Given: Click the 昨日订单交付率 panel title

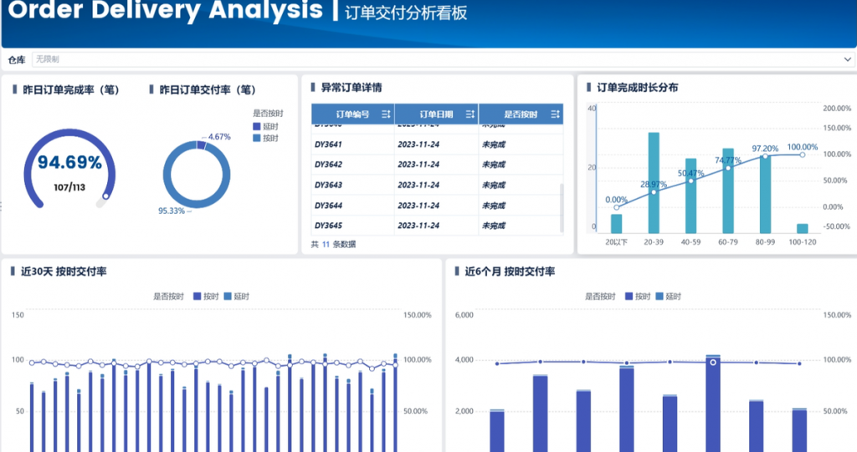Looking at the screenshot, I should coord(208,90).
